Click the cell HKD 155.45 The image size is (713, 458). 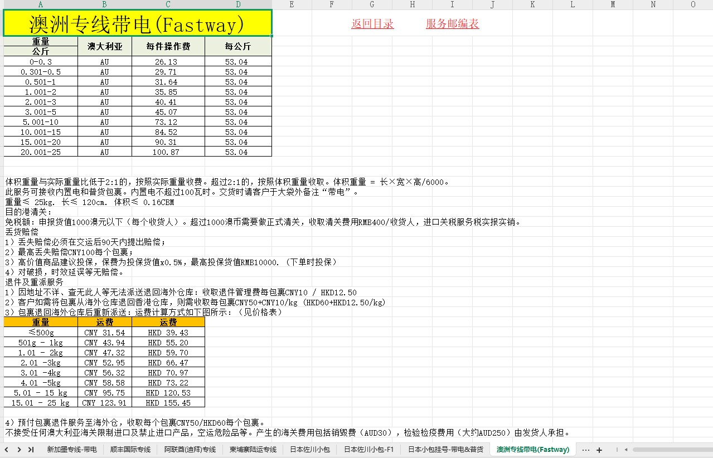[x=168, y=403]
